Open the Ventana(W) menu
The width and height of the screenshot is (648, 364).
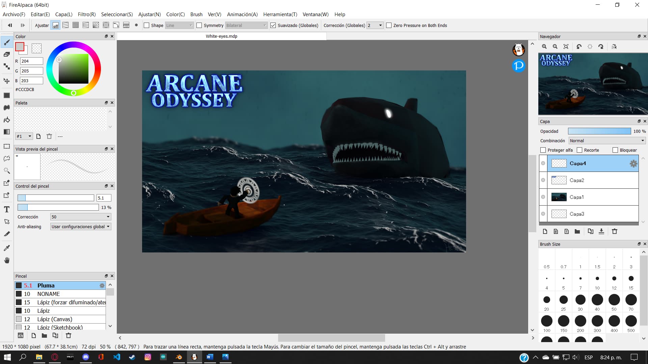316,14
